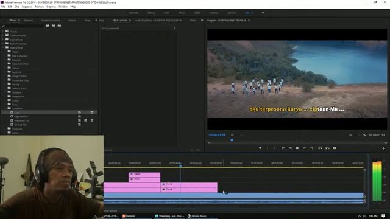390x219 pixels.
Task: Switch to the Editing workspace
Action: 151,13
